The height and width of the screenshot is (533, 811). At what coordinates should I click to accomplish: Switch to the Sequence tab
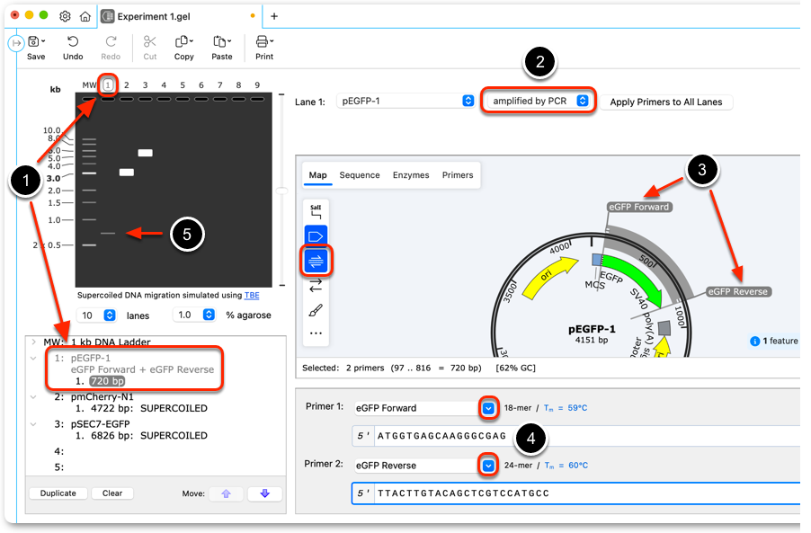(360, 175)
